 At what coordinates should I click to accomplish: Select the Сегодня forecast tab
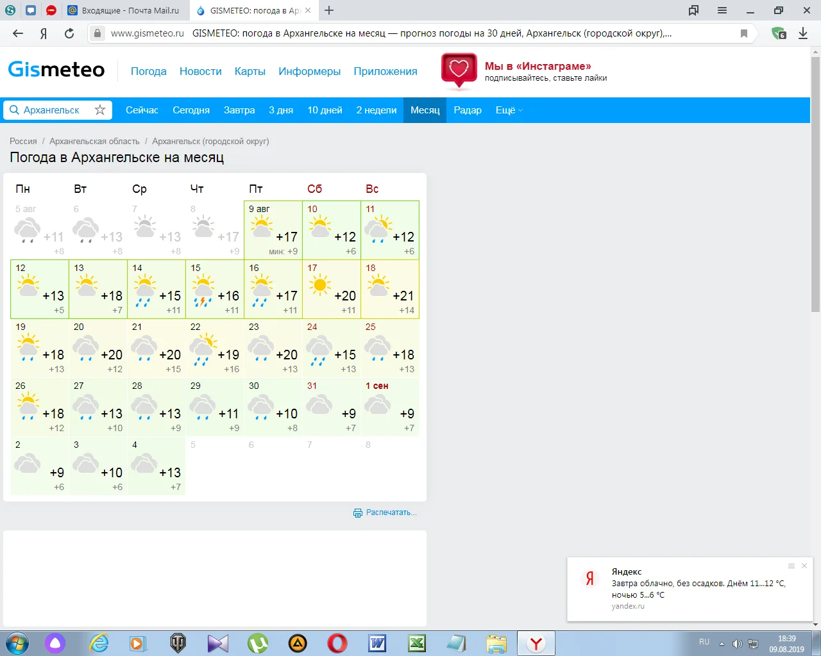(x=191, y=110)
